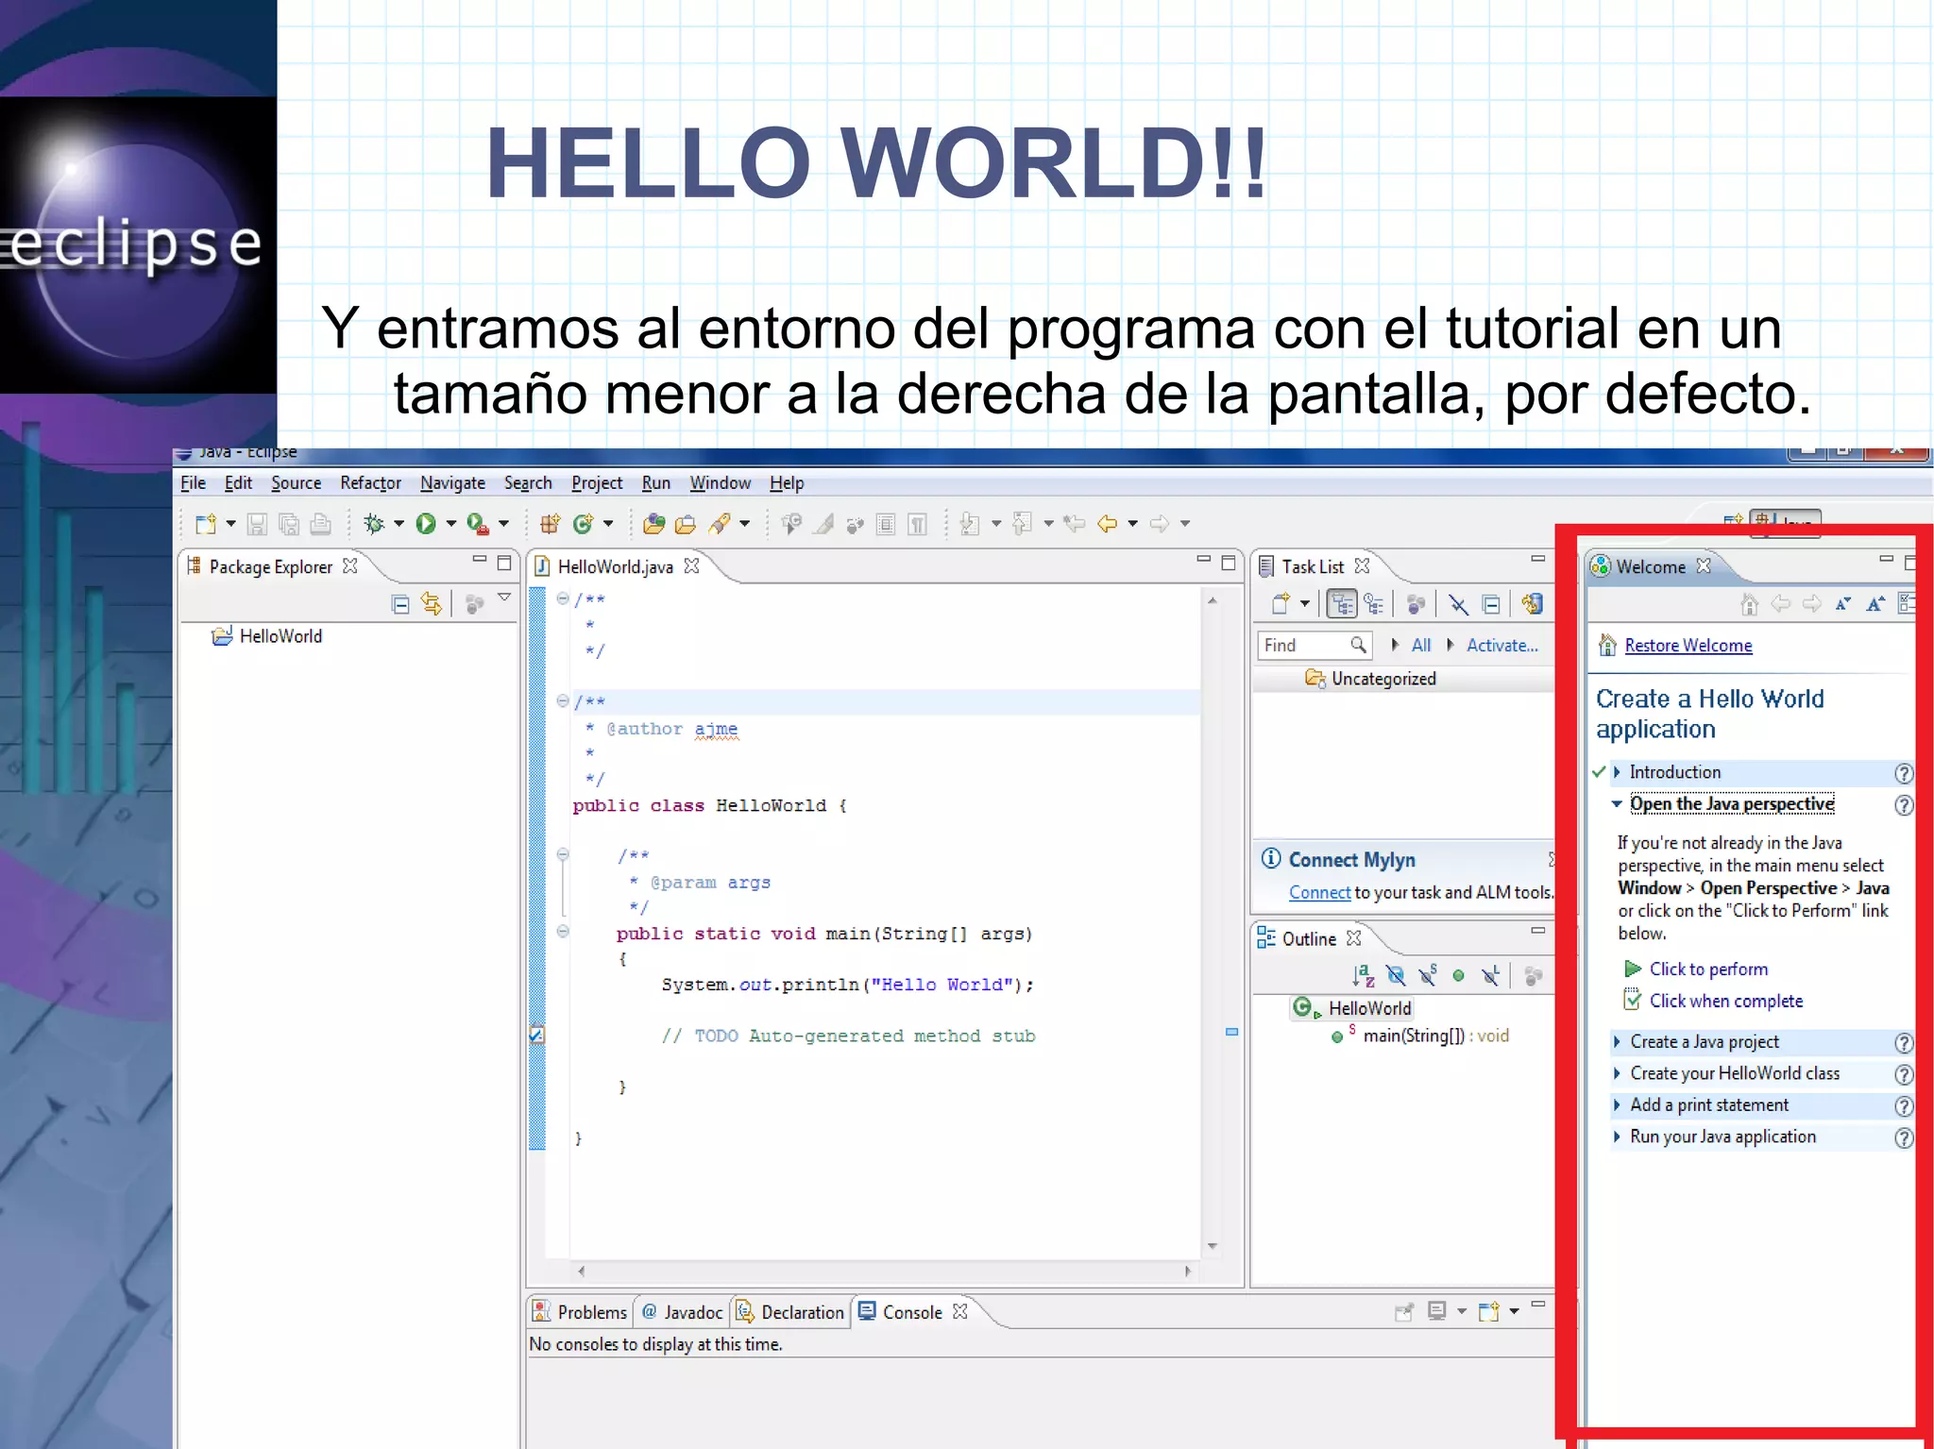
Task: Open the Refactor menu
Action: point(370,483)
